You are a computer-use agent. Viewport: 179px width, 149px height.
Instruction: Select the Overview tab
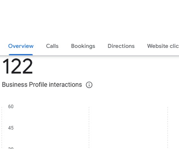tap(21, 46)
